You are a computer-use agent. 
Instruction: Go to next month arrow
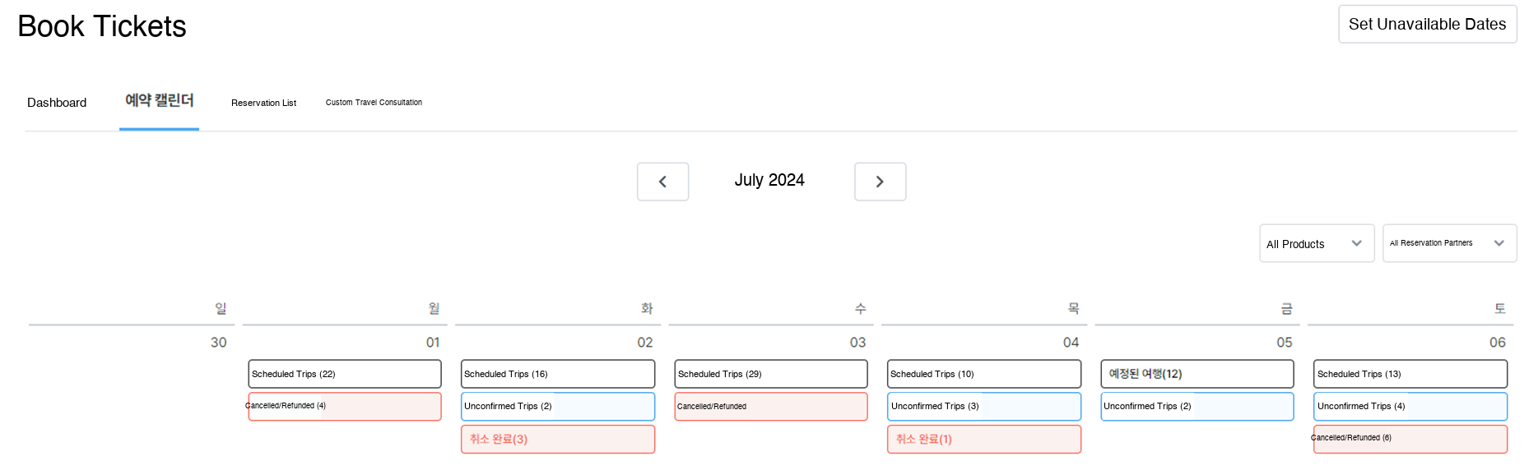(880, 182)
